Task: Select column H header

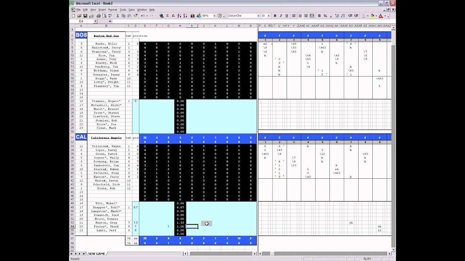Action: click(180, 26)
